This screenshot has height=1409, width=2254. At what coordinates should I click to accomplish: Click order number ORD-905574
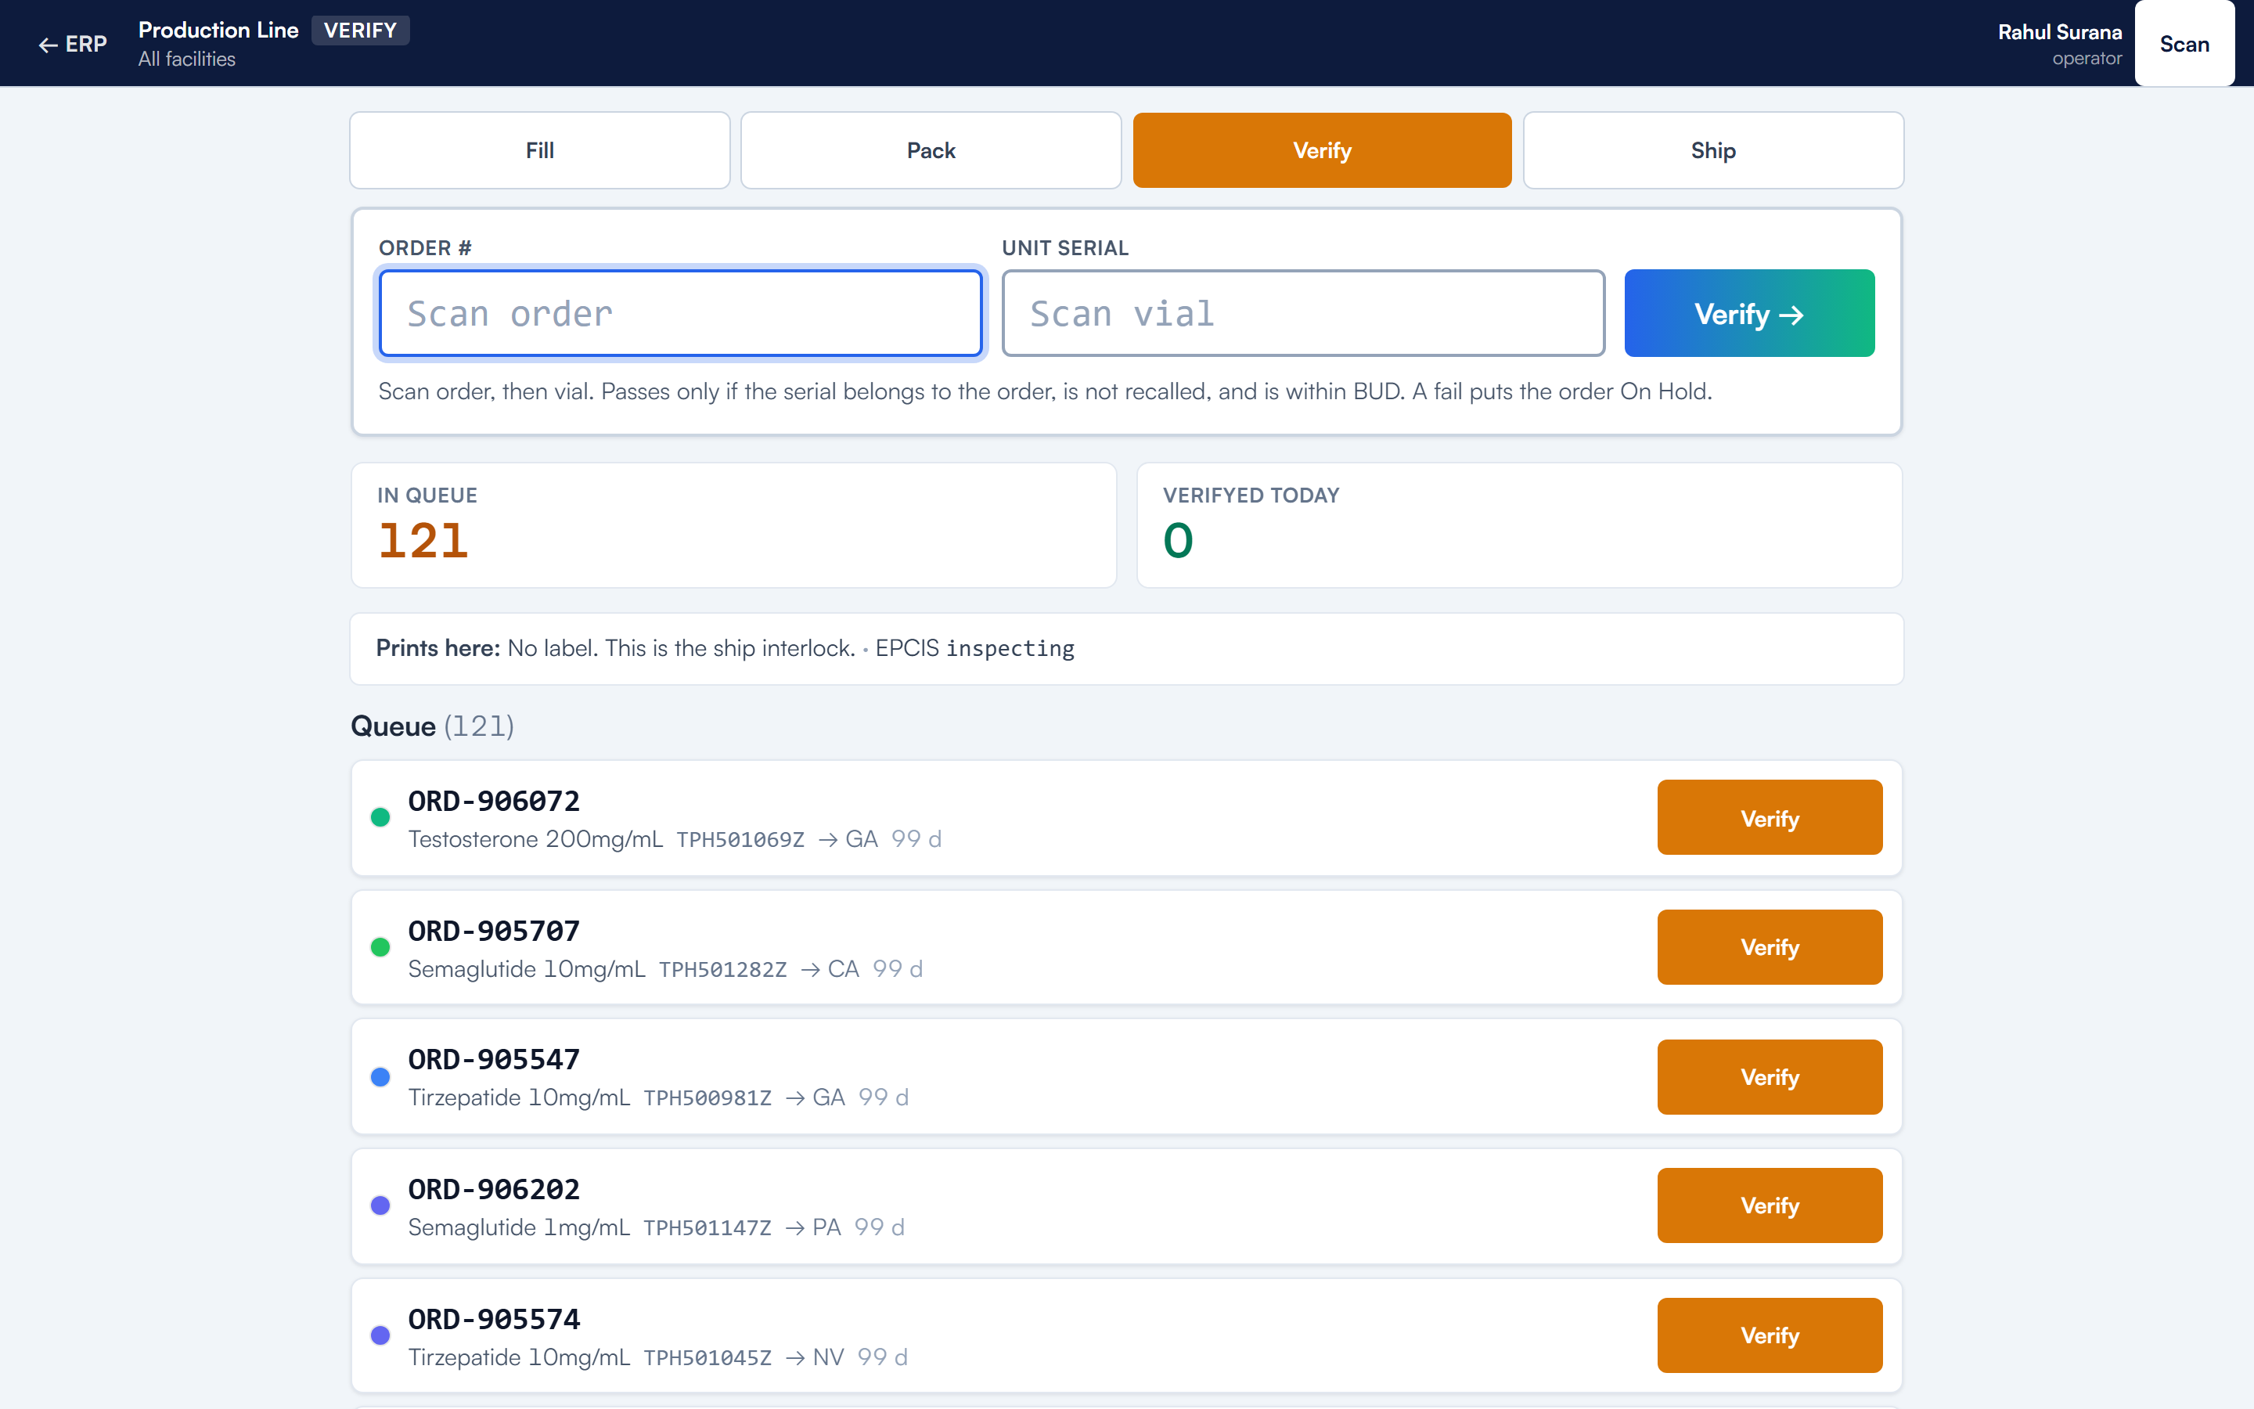coord(494,1319)
